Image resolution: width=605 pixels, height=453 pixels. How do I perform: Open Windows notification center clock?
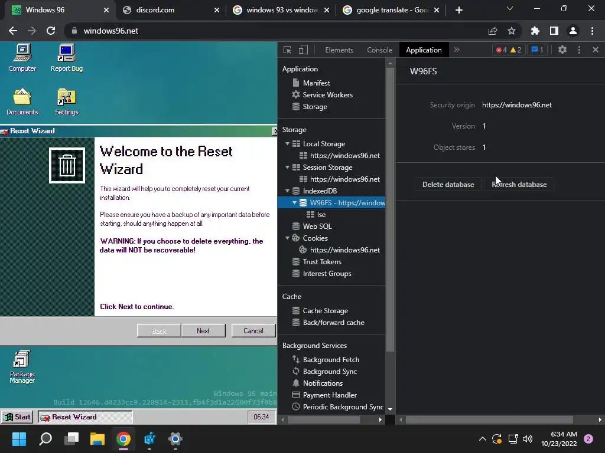pyautogui.click(x=560, y=439)
